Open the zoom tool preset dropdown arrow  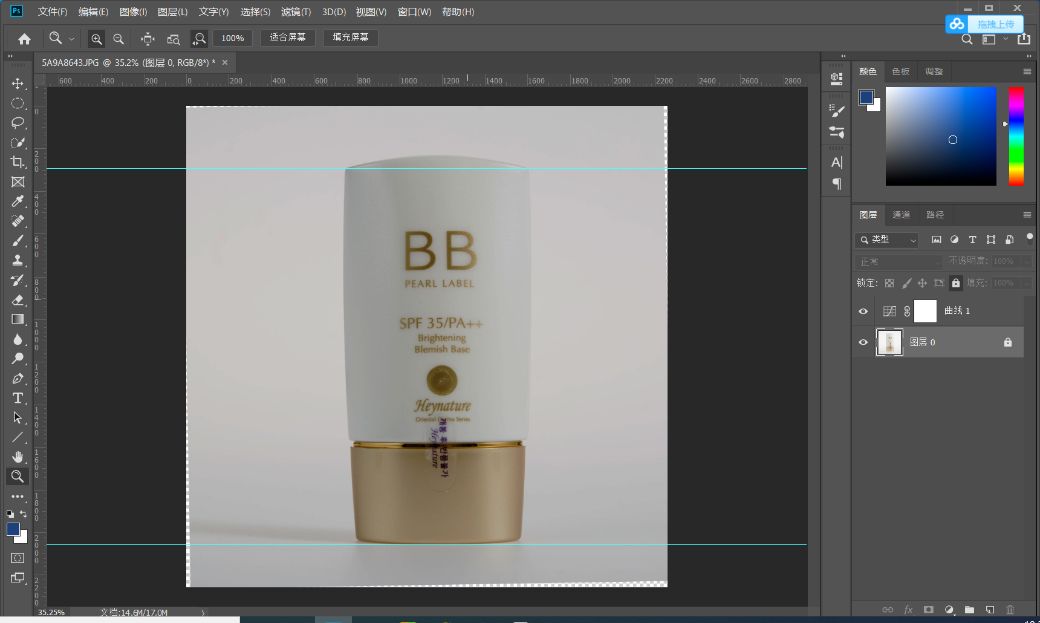(x=71, y=39)
